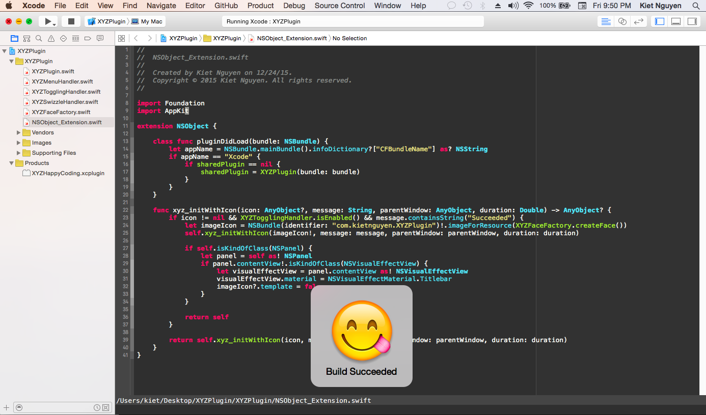The width and height of the screenshot is (706, 415).
Task: Click XYZPlugin project in jump bar
Action: click(x=179, y=38)
